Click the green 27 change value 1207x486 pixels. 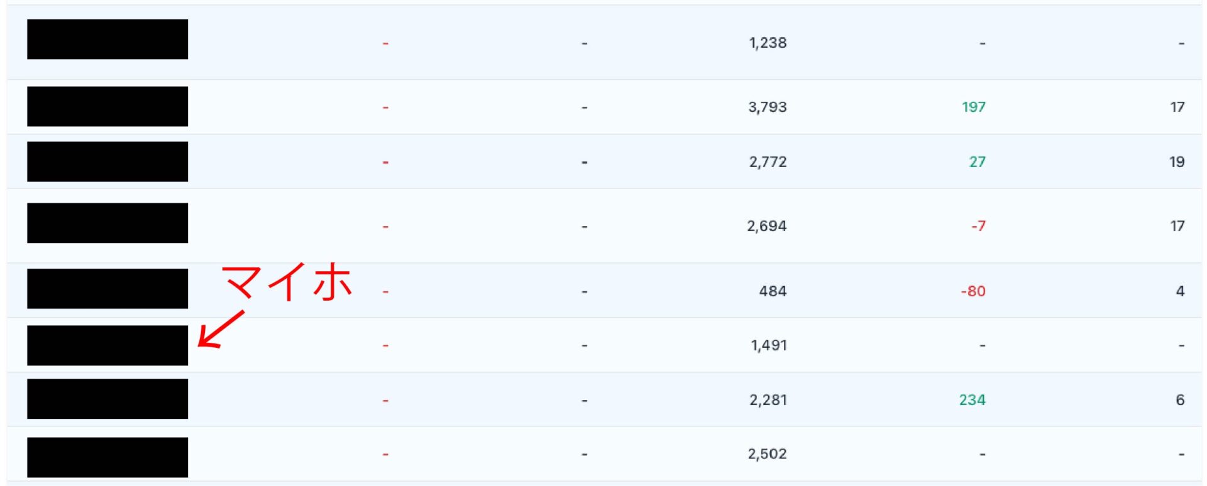point(977,162)
